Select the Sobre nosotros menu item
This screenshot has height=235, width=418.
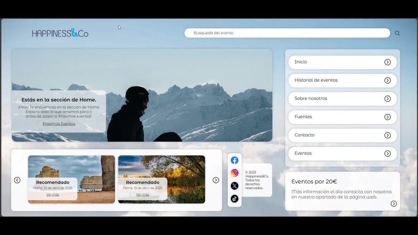343,99
